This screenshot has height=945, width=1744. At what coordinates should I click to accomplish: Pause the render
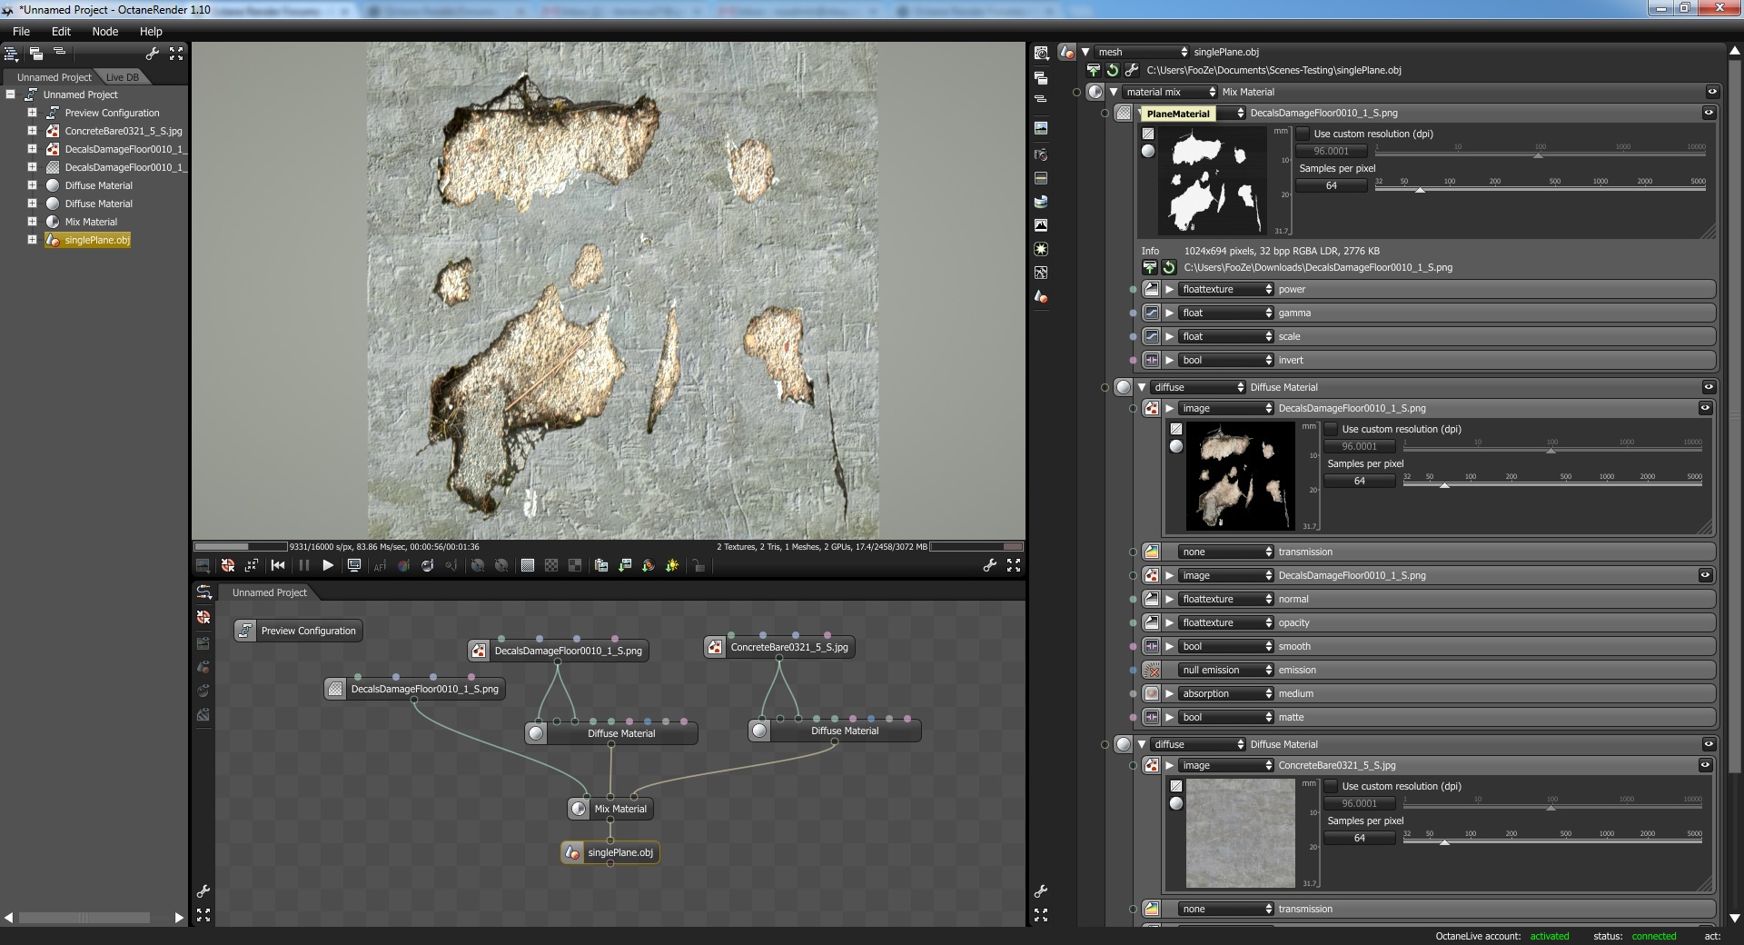[303, 565]
